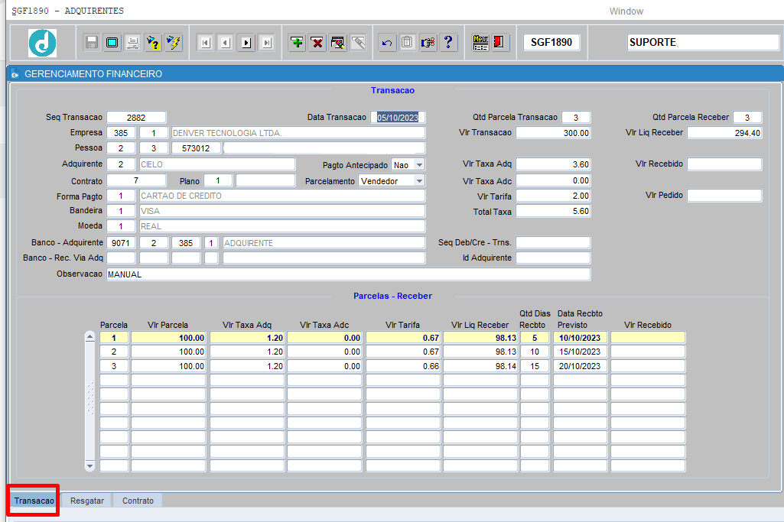784x522 pixels.
Task: Go to the first record
Action: coord(205,43)
